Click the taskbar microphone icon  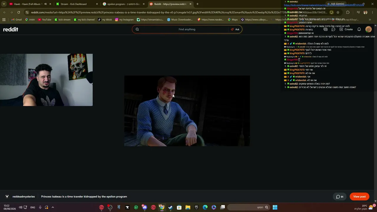click(40, 207)
